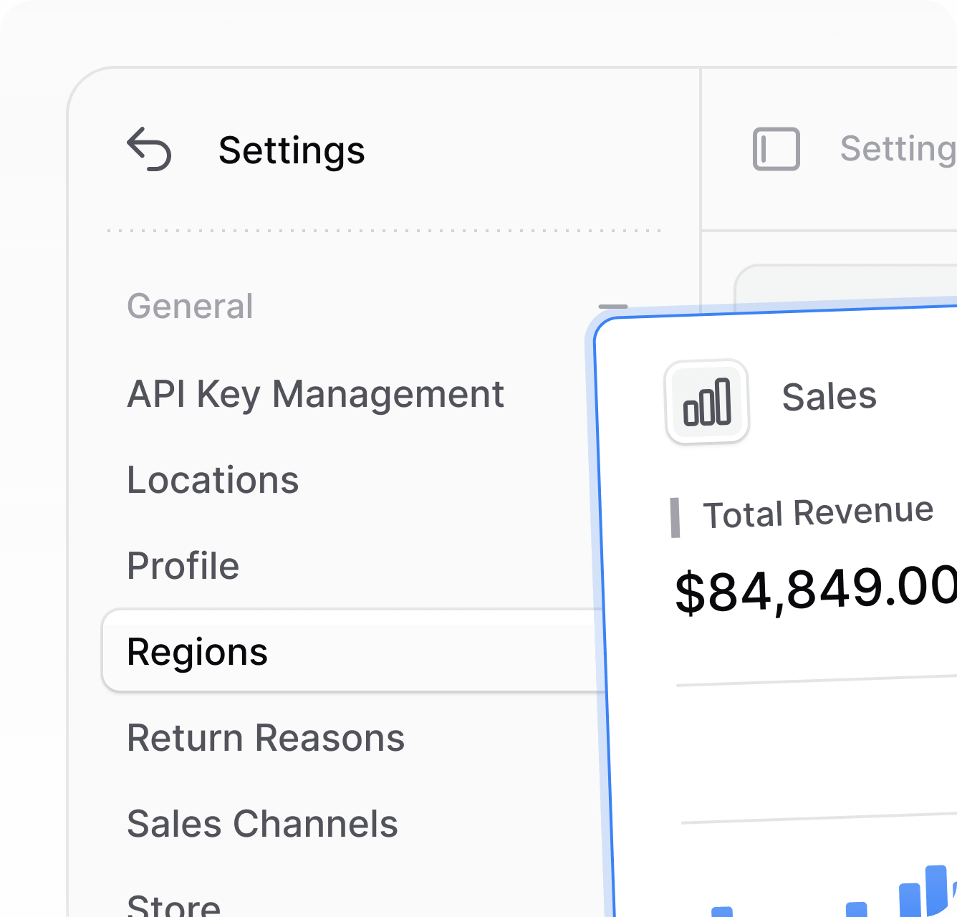
Task: Open Return Reasons settings
Action: 266,738
